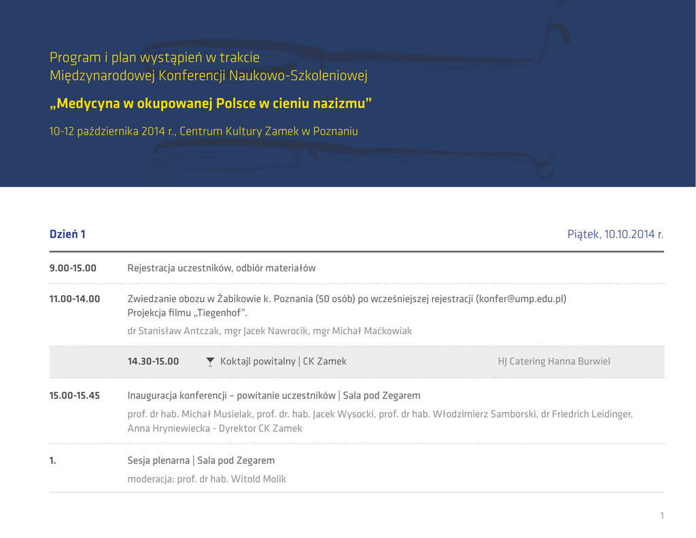Select 'Rejestracja uczestników, odbiór materiałów' line
The width and height of the screenshot is (696, 538).
222,268
